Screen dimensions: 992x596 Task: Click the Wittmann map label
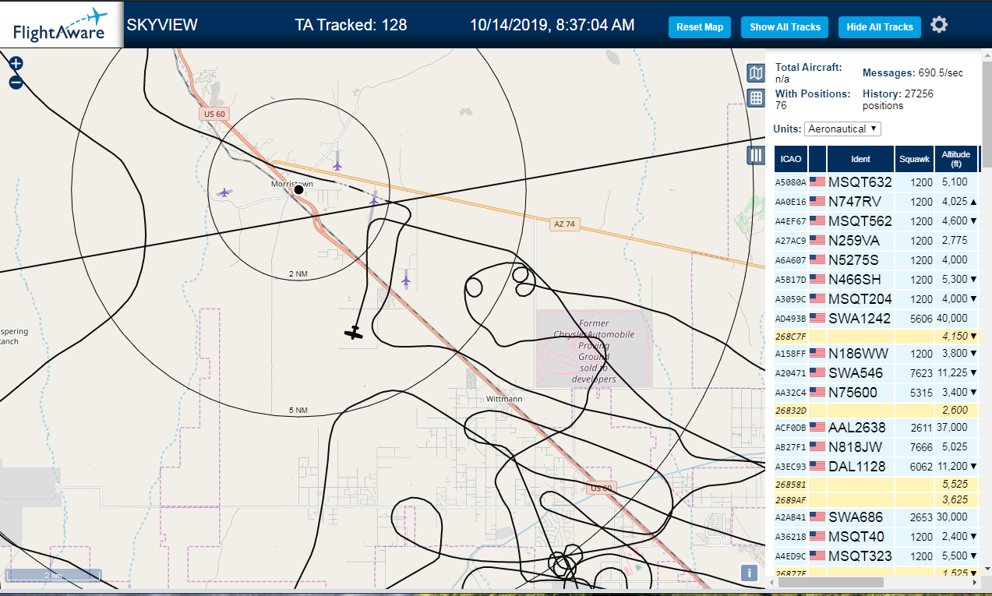pos(504,398)
